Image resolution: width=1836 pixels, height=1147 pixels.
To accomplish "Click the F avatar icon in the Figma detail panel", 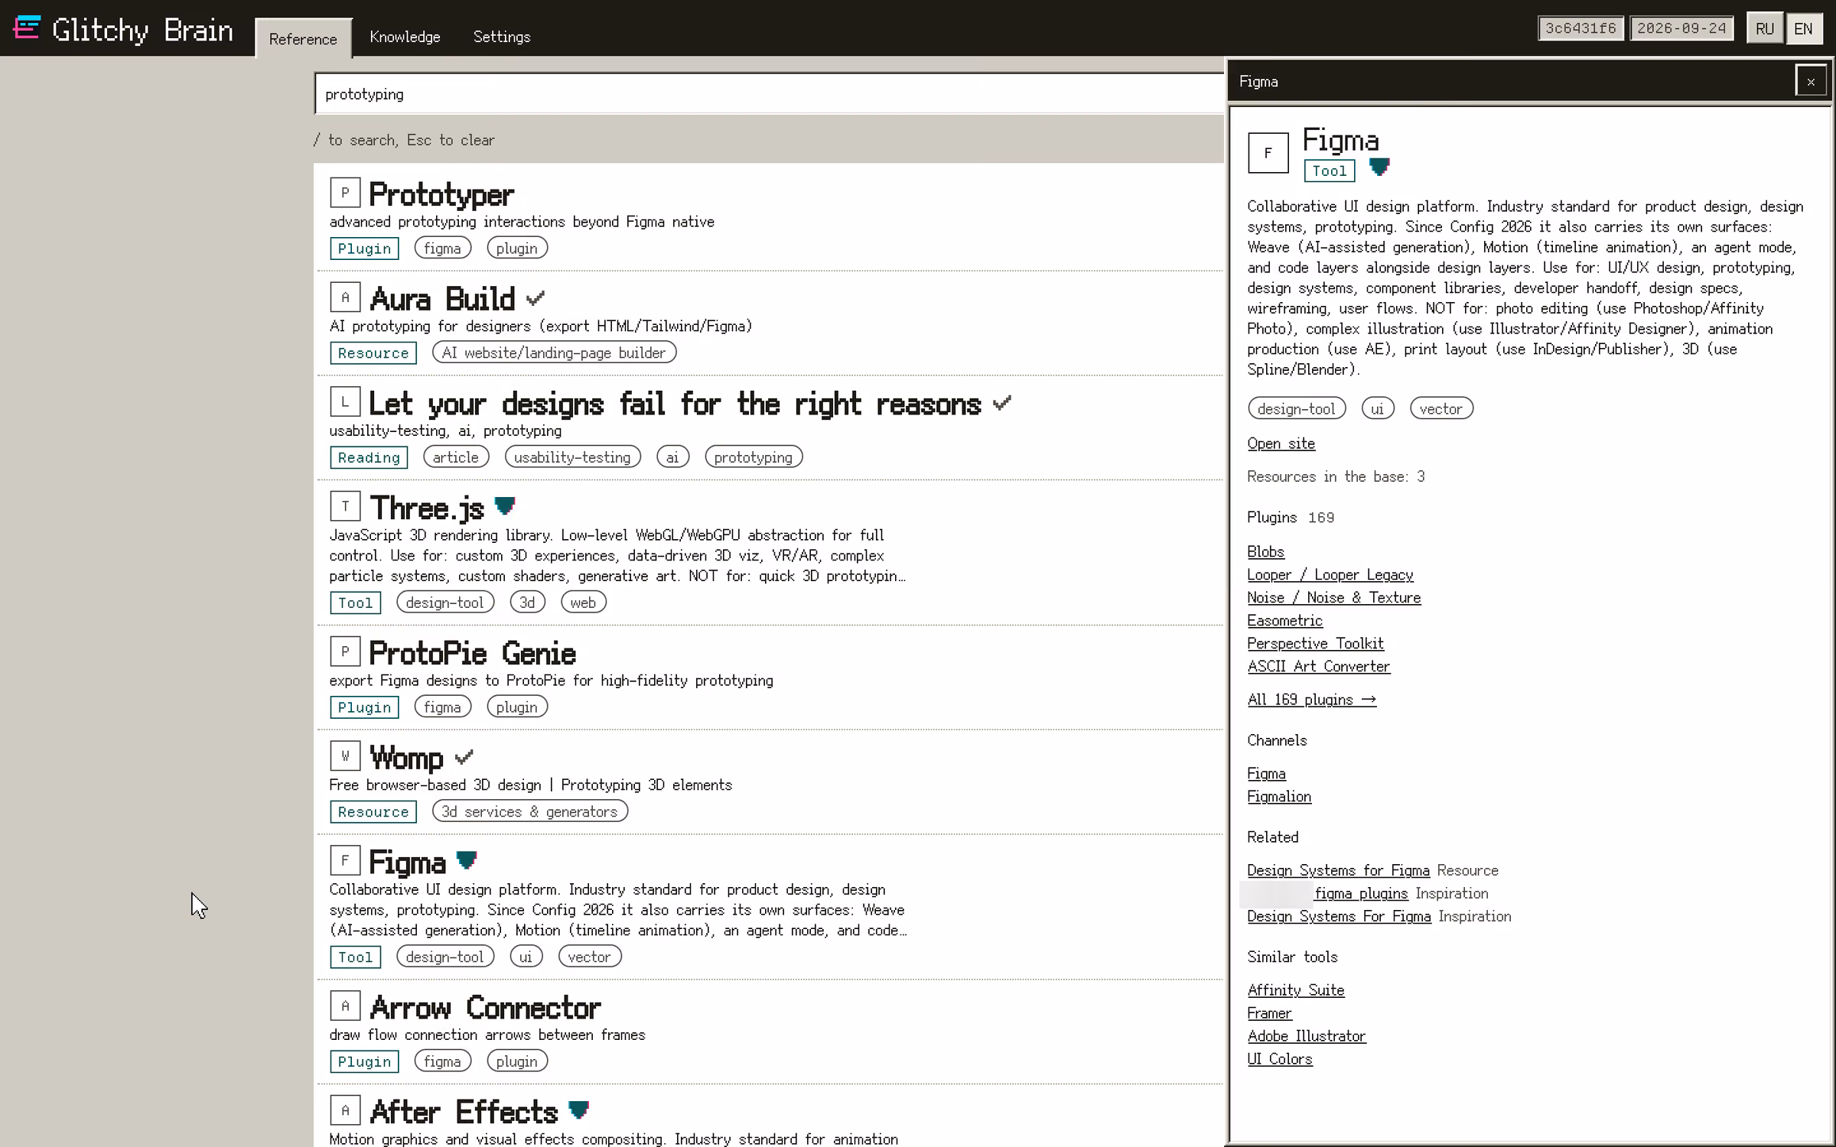I will coord(1268,153).
